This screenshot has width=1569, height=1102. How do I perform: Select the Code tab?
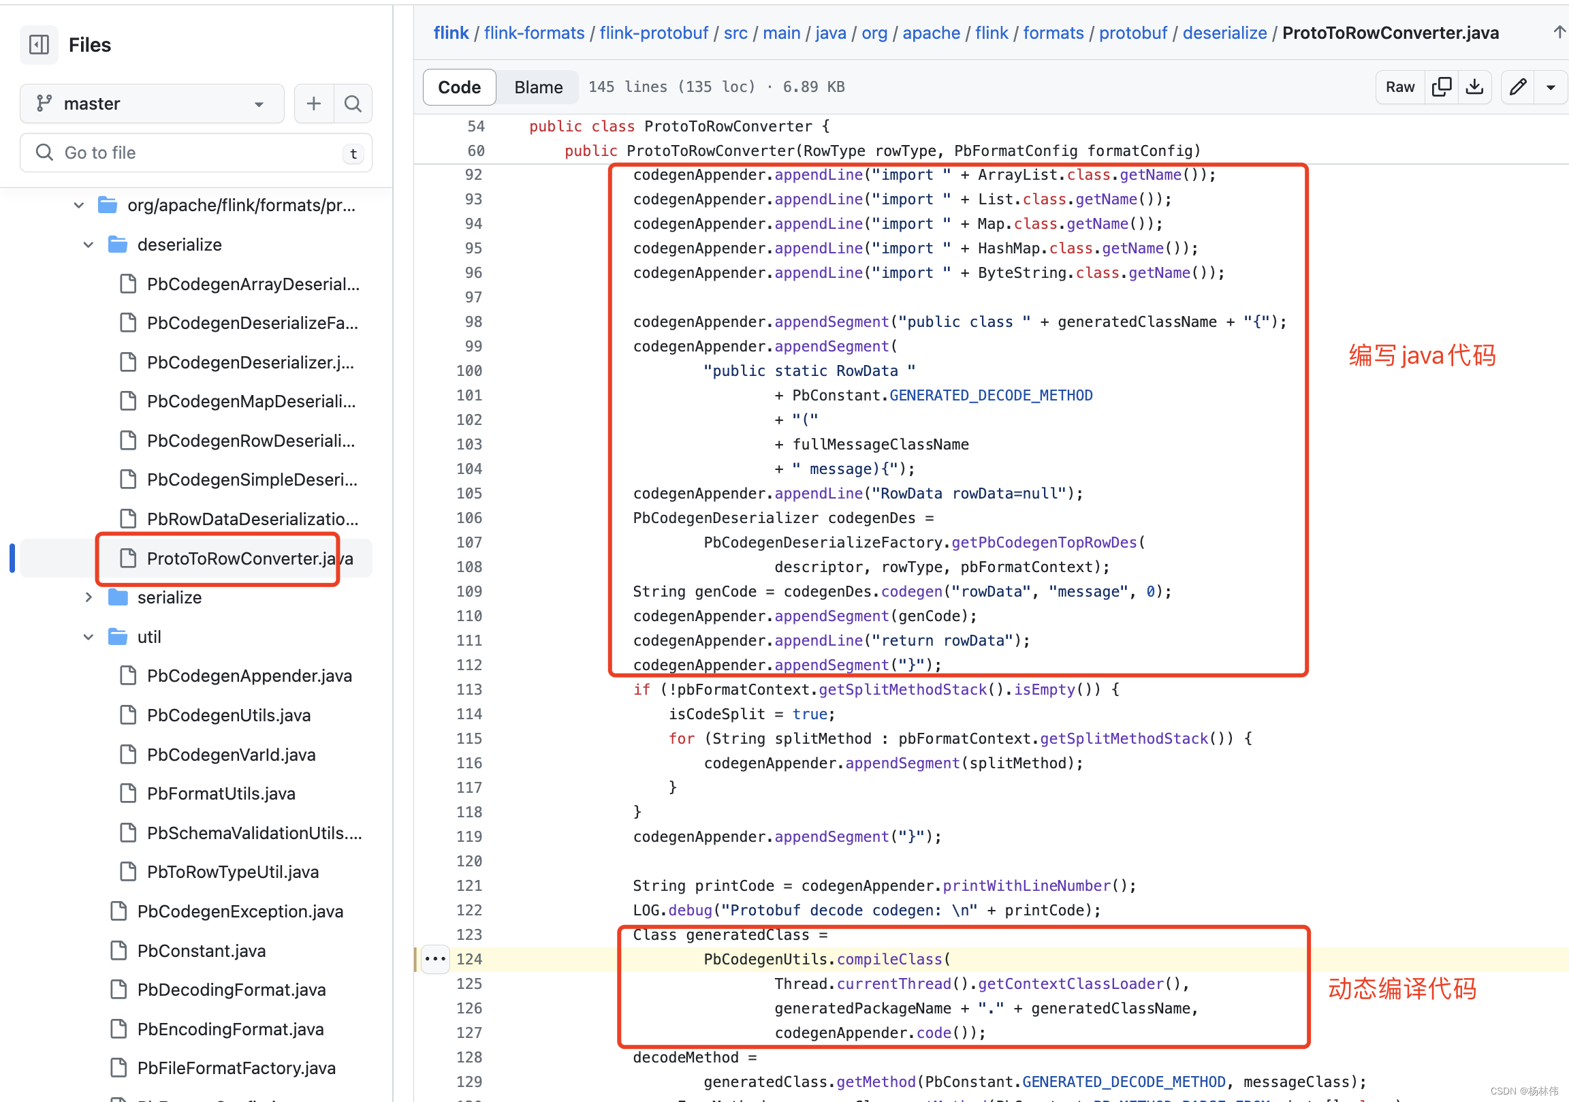[459, 86]
